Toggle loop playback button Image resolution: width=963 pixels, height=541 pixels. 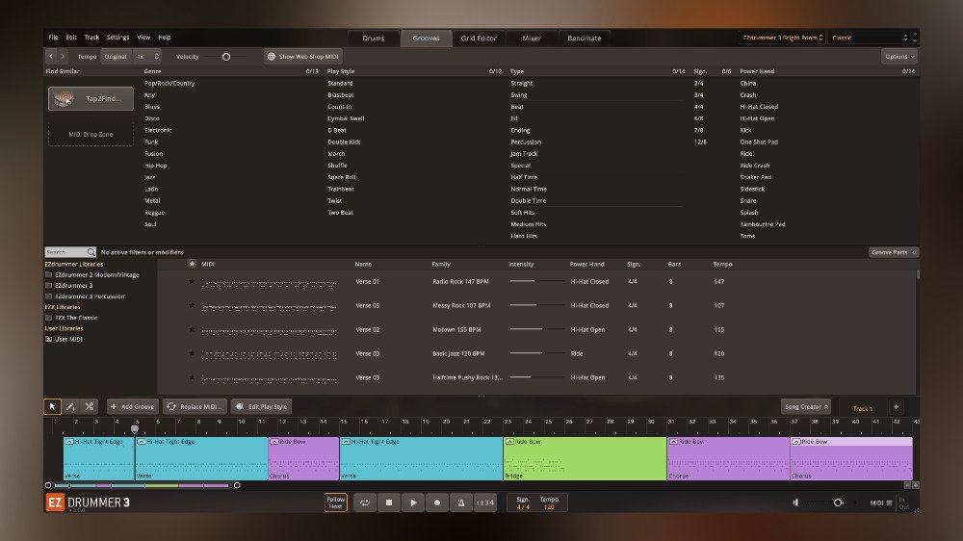pos(365,502)
